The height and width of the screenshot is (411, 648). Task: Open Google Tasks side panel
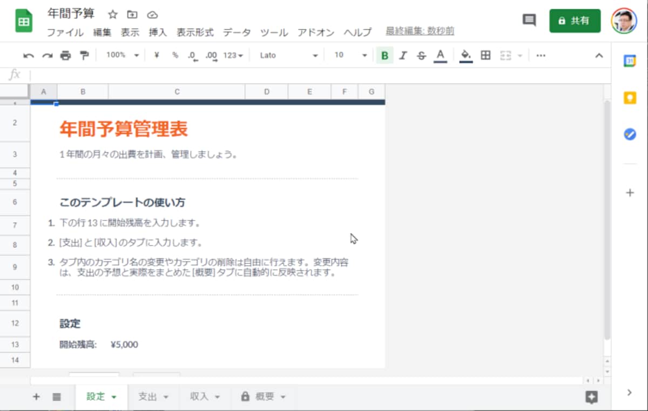[x=630, y=134]
